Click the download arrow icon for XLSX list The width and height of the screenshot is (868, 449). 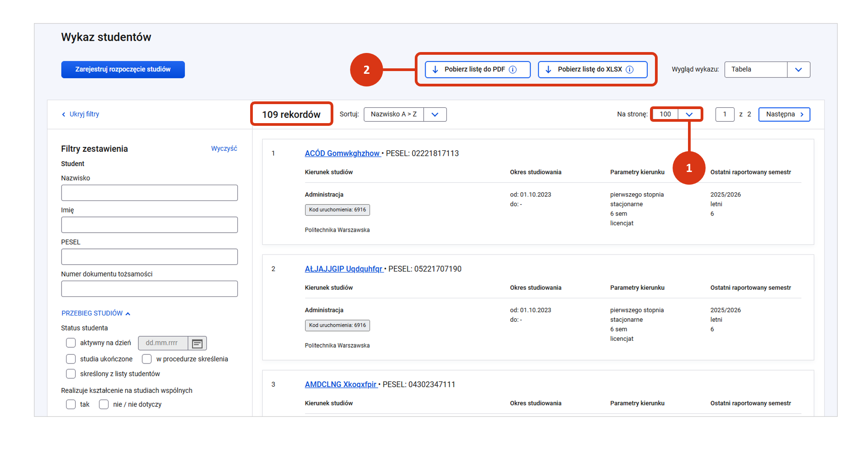click(548, 69)
